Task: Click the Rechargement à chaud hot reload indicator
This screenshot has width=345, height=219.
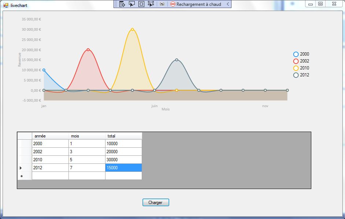Action: [x=196, y=4]
